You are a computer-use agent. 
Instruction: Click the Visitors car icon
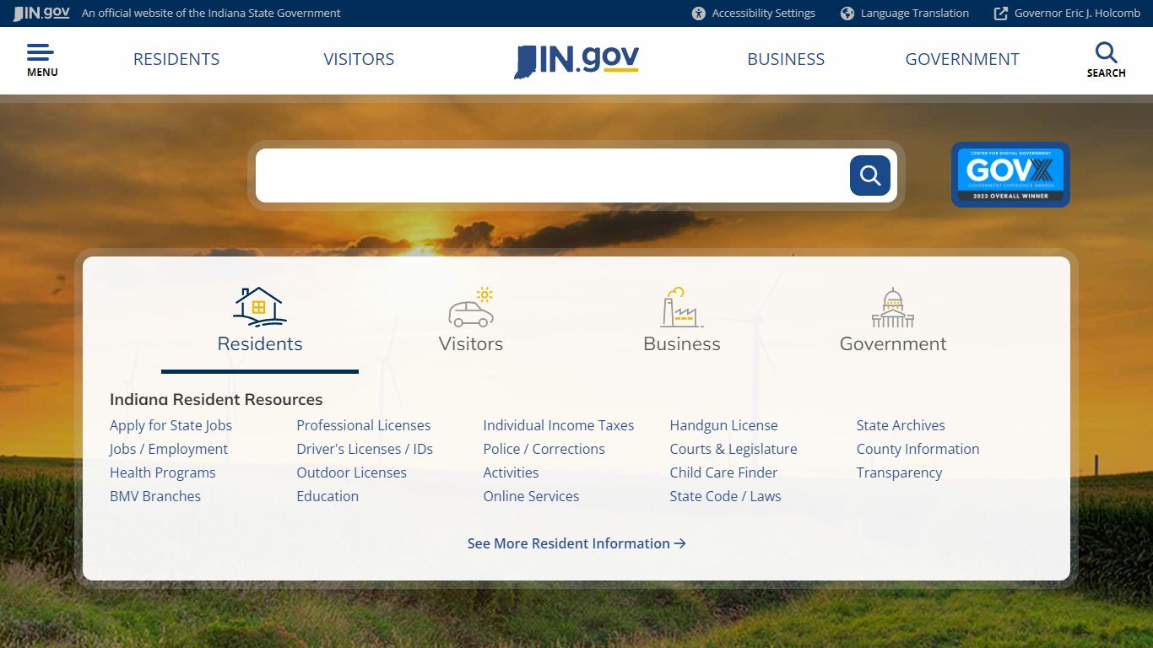point(471,306)
